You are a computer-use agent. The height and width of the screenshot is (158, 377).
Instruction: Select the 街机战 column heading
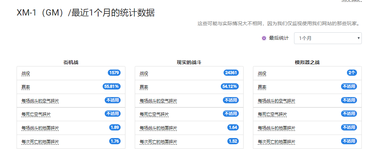[71, 63]
